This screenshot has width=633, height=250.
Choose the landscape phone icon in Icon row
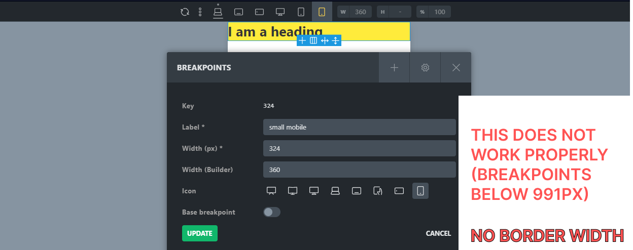399,191
